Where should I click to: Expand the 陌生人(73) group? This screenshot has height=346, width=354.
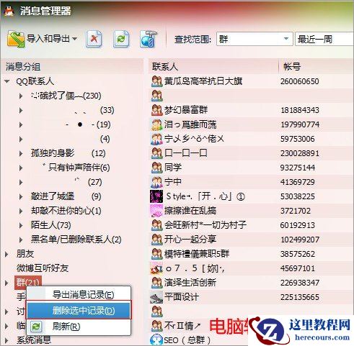pyautogui.click(x=21, y=225)
